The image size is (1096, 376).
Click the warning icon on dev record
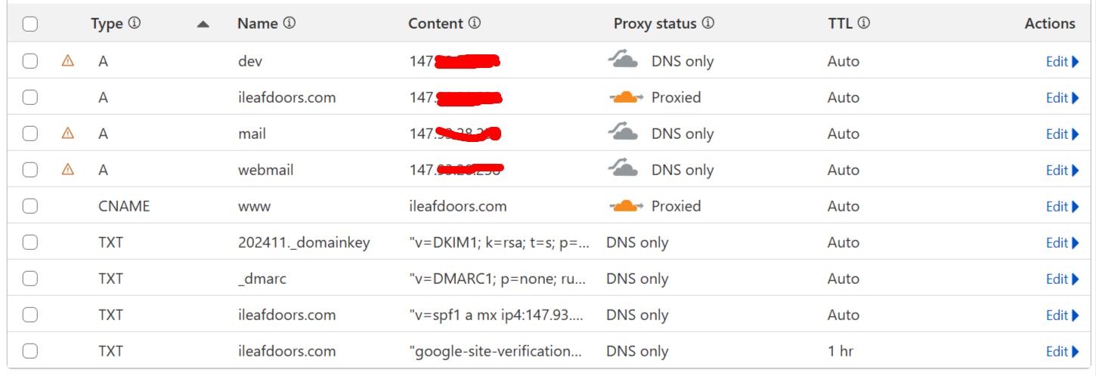[68, 61]
